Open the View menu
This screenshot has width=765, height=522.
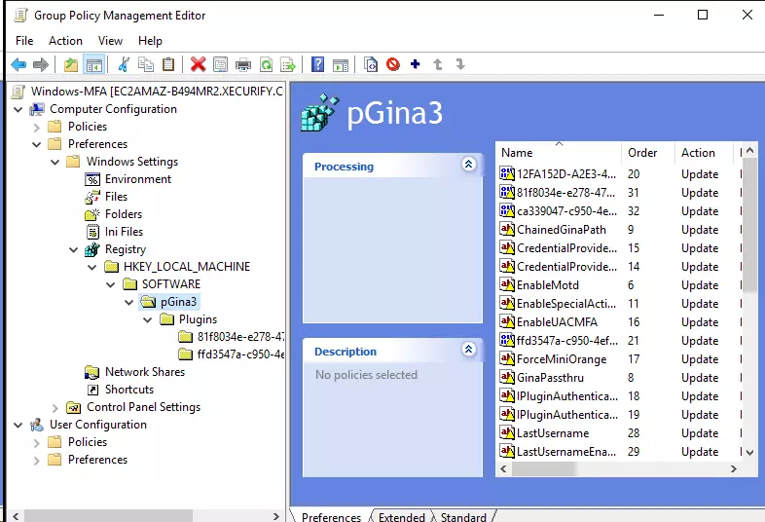coord(110,41)
